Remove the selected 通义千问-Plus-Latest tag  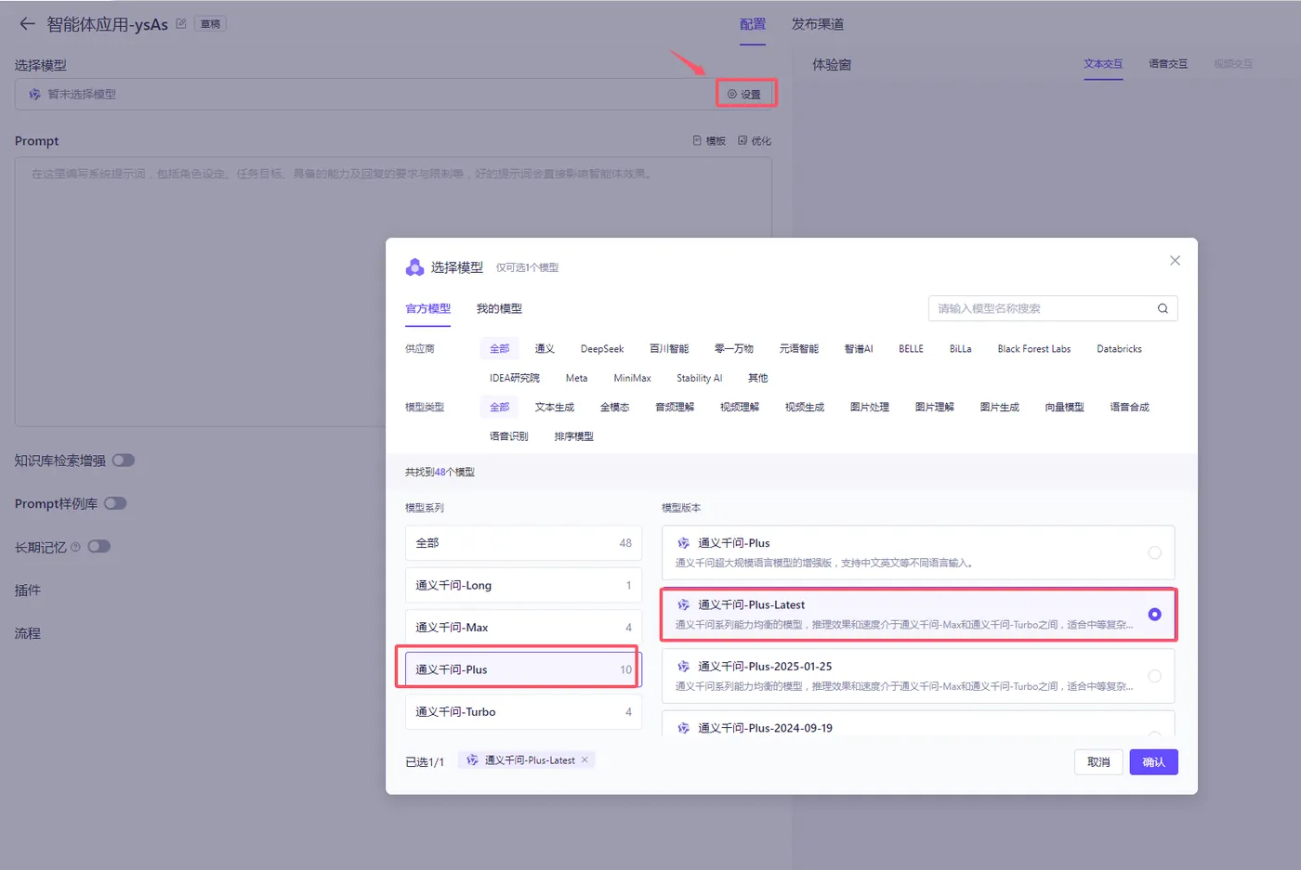(585, 760)
